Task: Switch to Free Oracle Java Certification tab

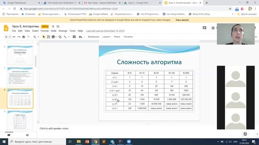Action: click(x=62, y=3)
